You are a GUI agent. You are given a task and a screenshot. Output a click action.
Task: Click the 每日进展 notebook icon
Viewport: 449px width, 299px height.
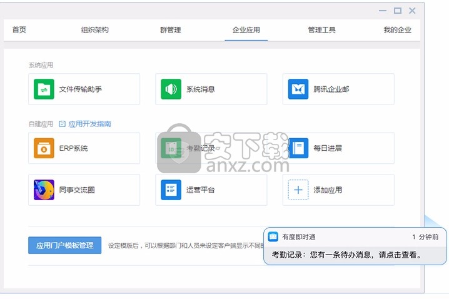pos(298,148)
